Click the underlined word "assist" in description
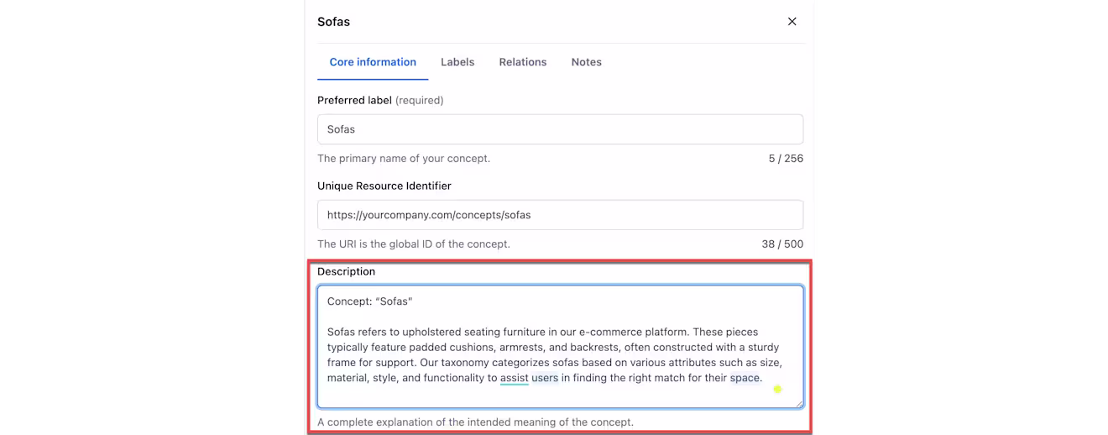The image size is (1108, 435). click(x=515, y=378)
